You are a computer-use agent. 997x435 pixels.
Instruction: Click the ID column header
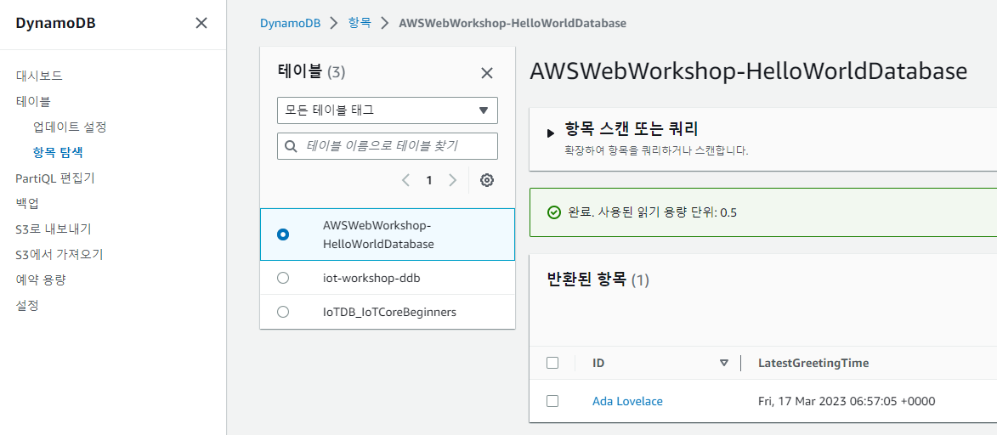point(598,363)
